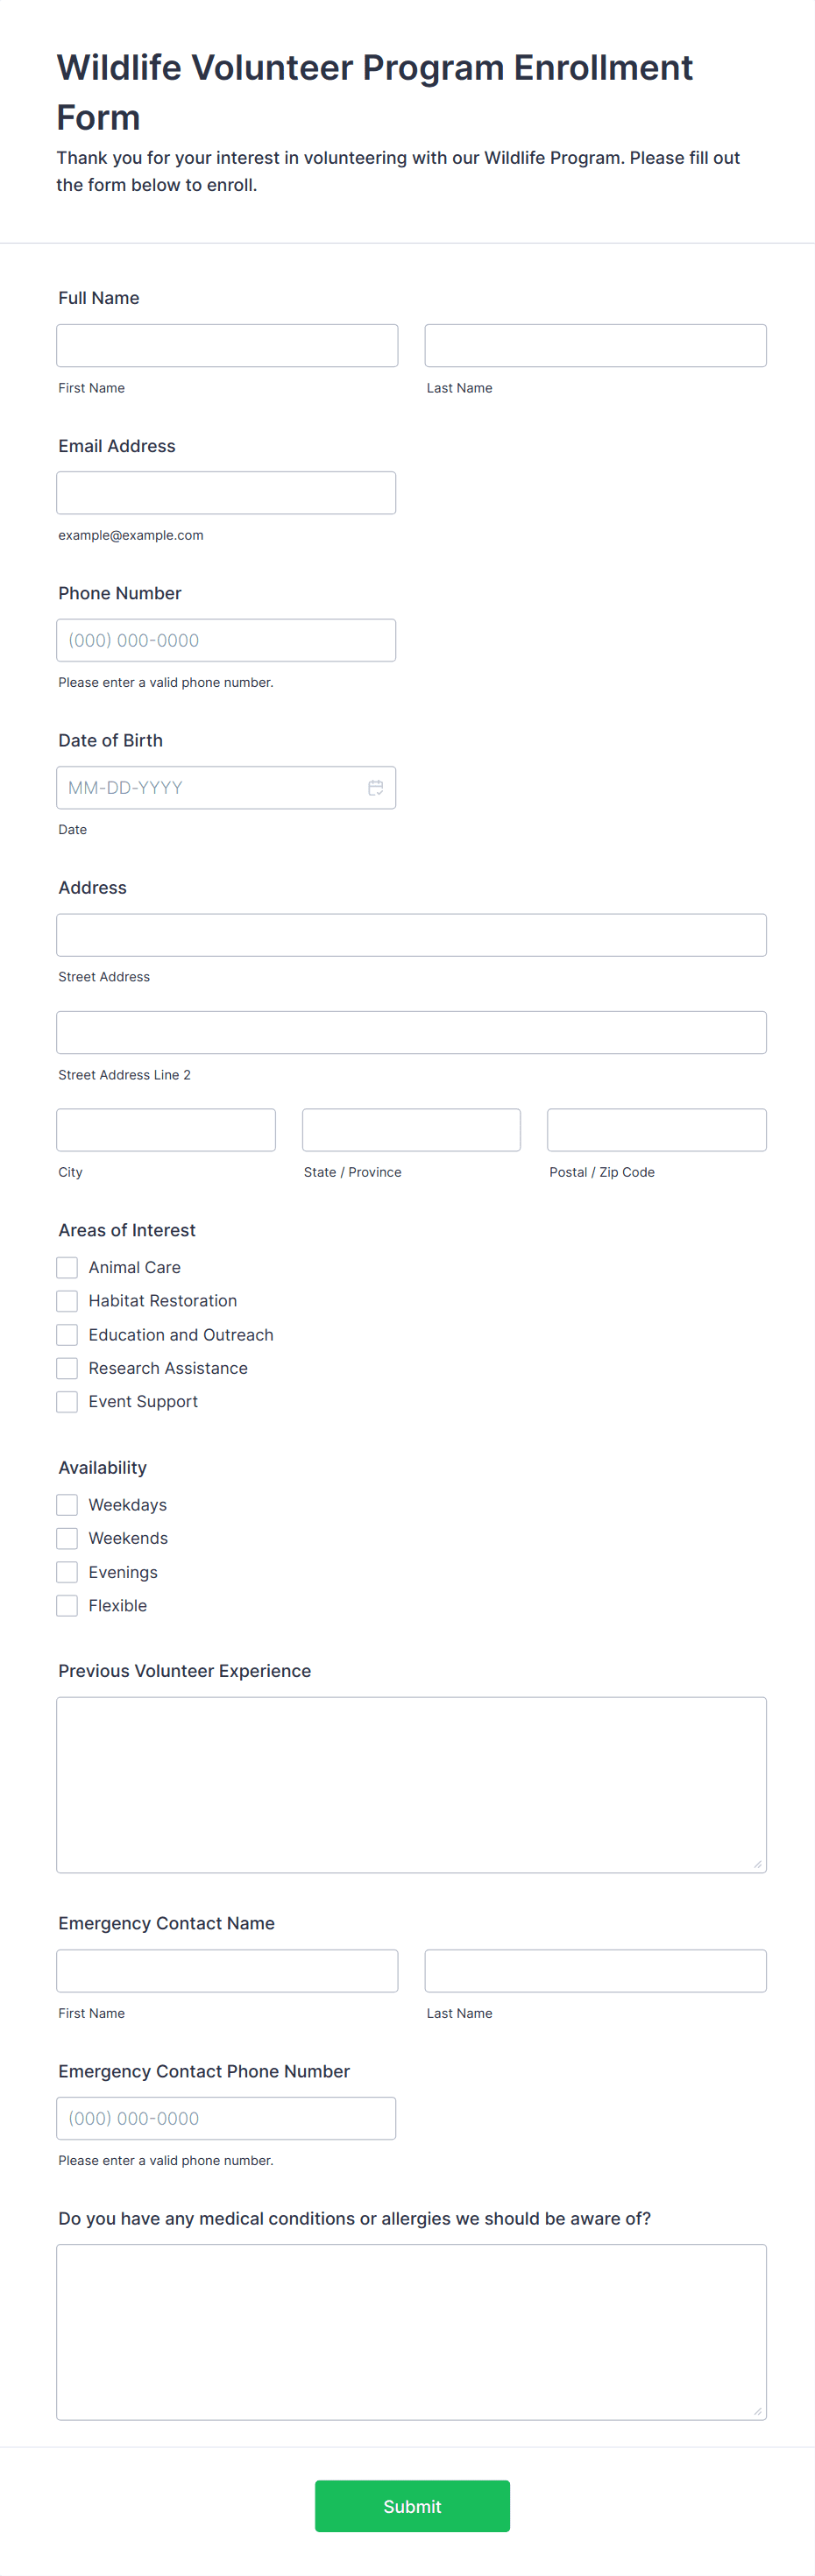815x2576 pixels.
Task: Mark Weekdays availability
Action: tap(67, 1504)
